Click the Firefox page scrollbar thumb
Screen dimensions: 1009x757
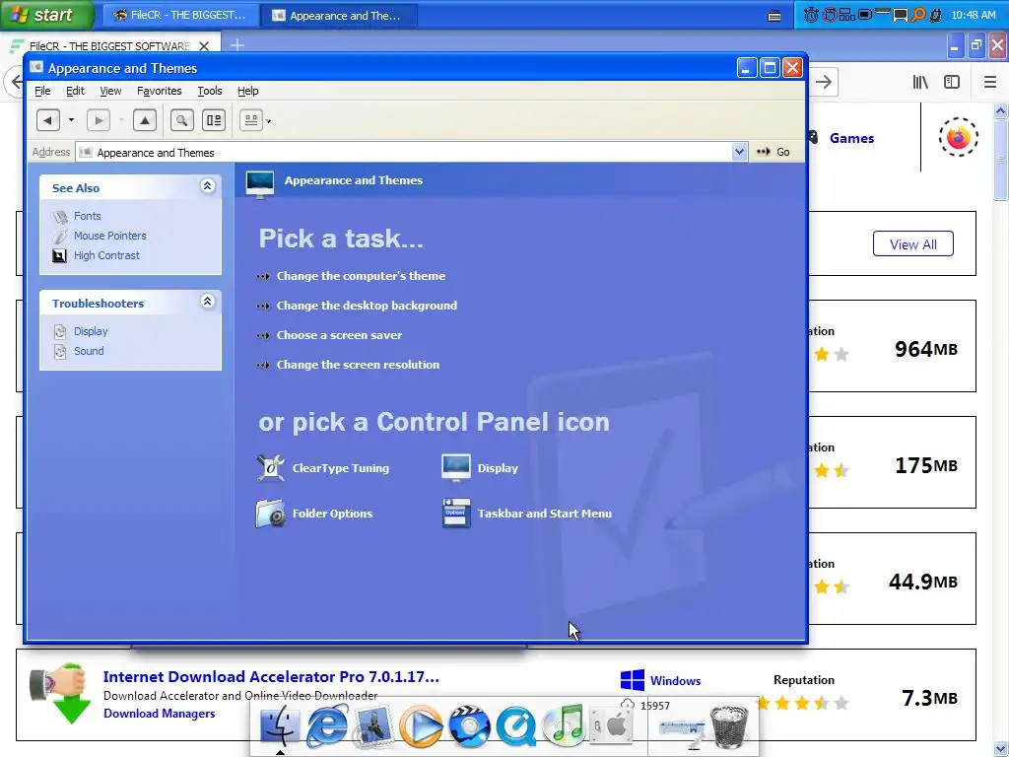1001,159
